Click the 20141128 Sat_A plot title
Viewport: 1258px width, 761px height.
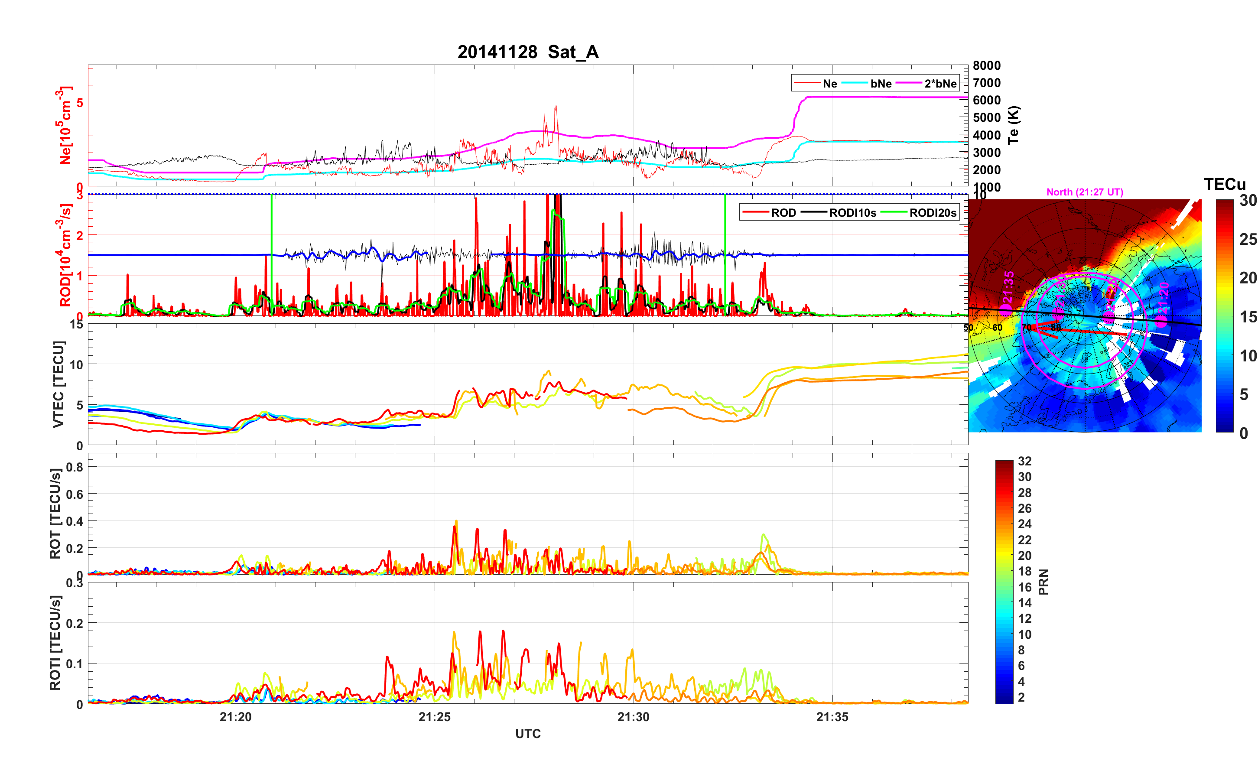pyautogui.click(x=527, y=52)
